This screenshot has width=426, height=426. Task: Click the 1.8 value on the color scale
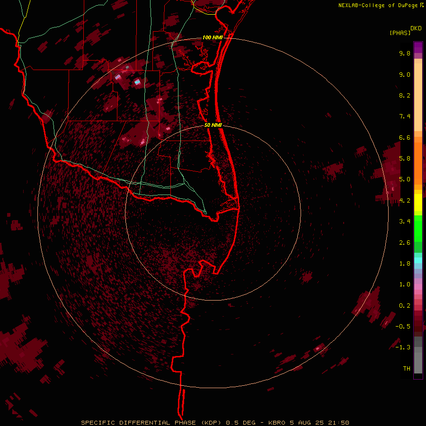click(x=405, y=264)
